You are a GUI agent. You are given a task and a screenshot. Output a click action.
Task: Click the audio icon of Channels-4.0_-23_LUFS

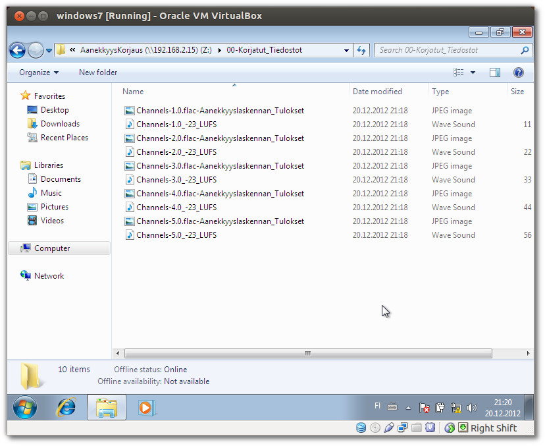129,208
